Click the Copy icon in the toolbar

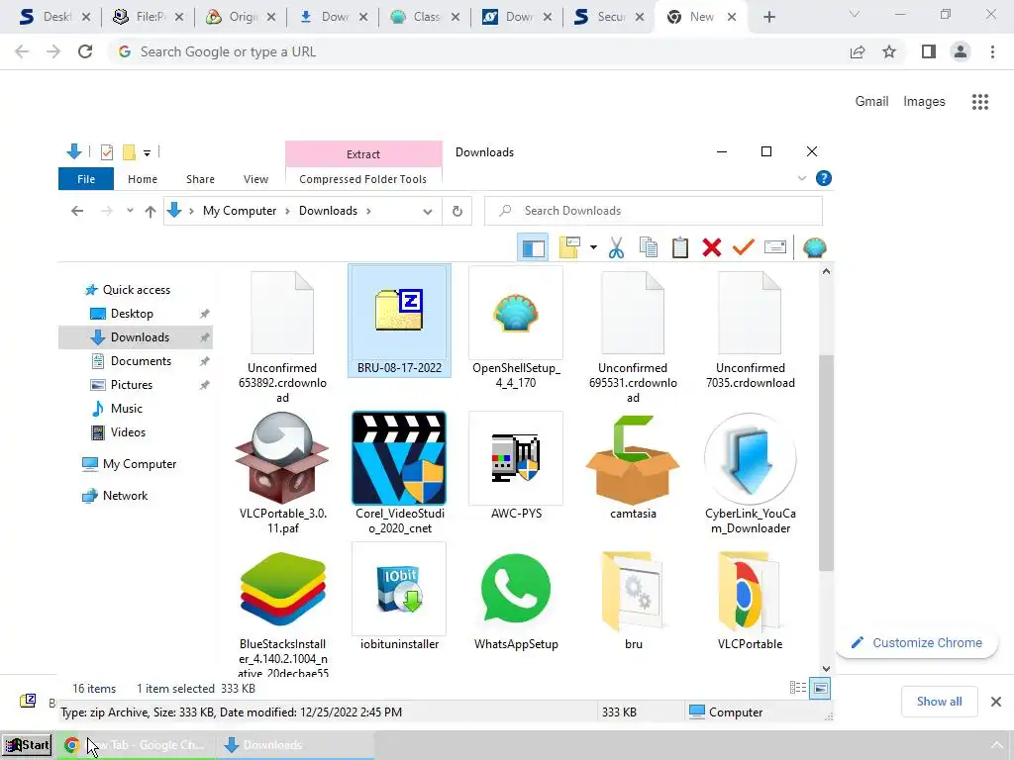(x=648, y=247)
